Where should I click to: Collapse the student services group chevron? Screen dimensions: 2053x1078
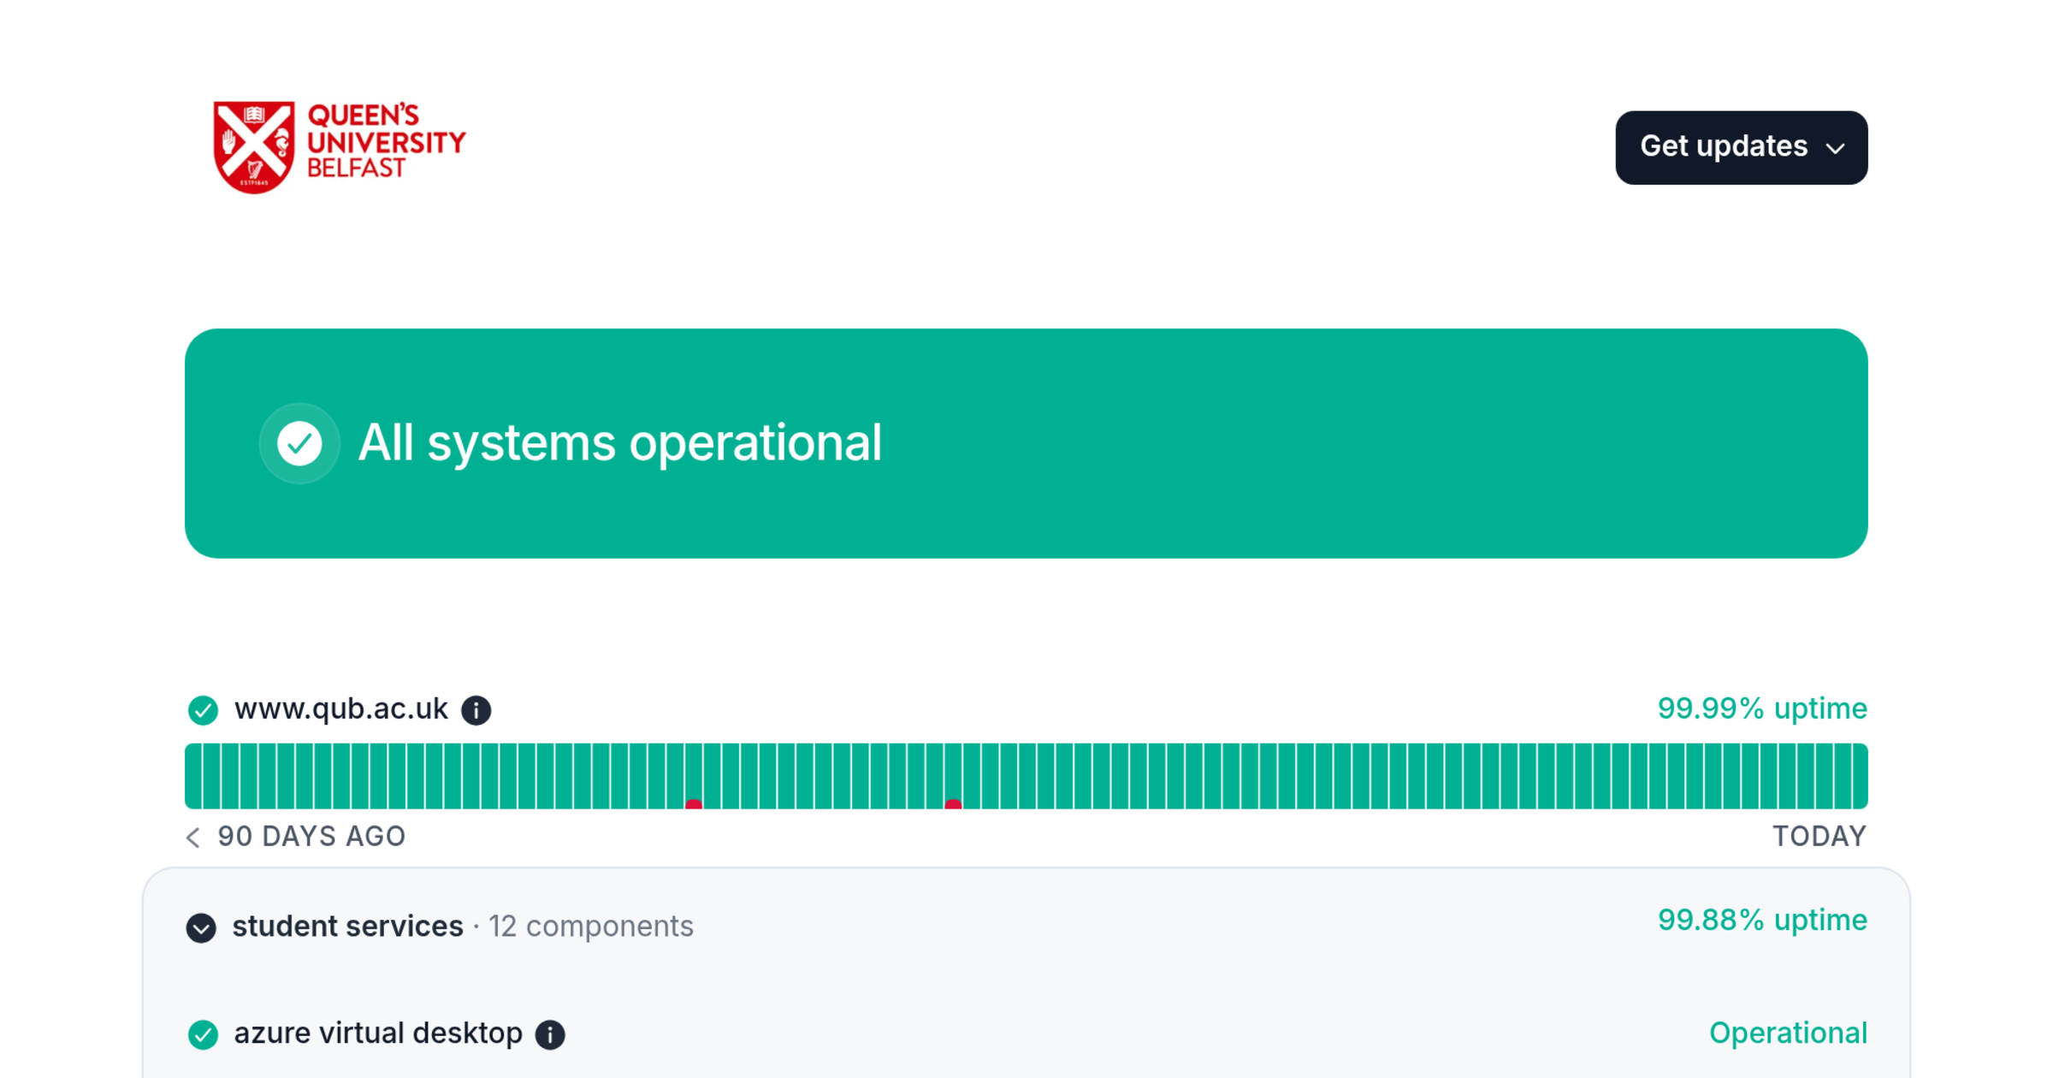click(x=201, y=927)
